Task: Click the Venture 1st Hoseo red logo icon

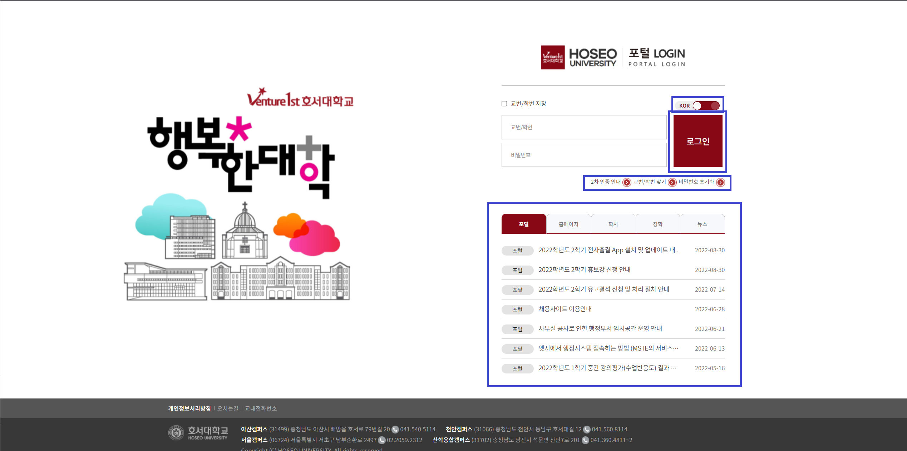Action: [x=553, y=57]
